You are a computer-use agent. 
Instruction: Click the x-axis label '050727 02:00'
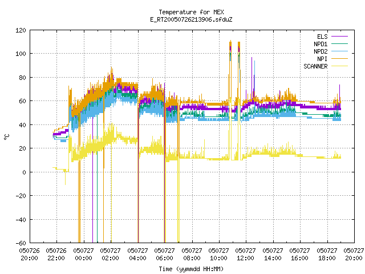click(x=110, y=255)
